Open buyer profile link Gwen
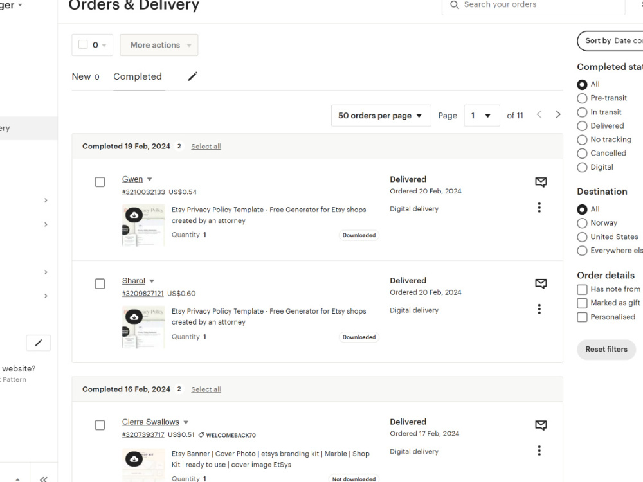 (x=132, y=179)
